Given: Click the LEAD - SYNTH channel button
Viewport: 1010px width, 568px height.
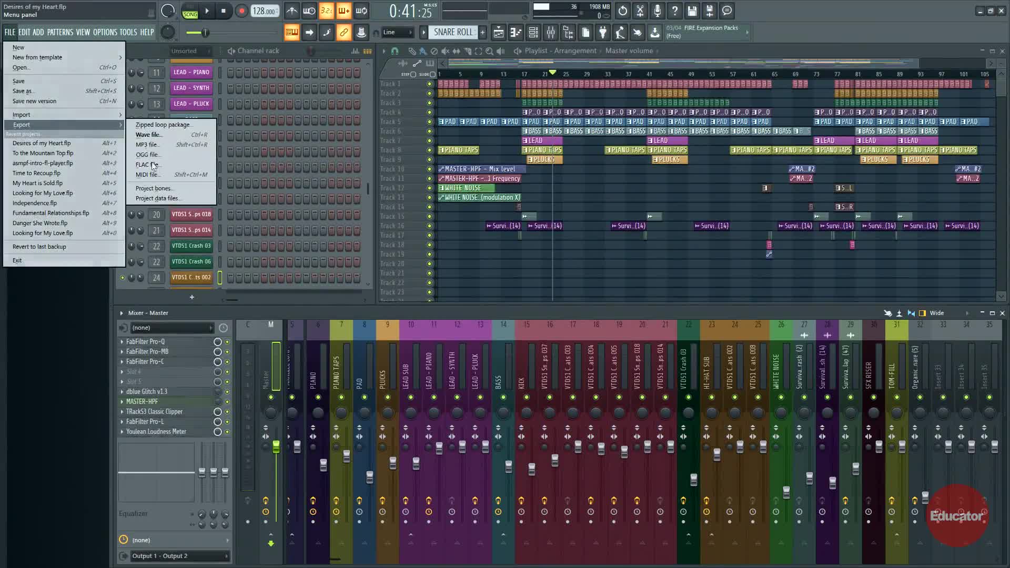Looking at the screenshot, I should coord(191,88).
